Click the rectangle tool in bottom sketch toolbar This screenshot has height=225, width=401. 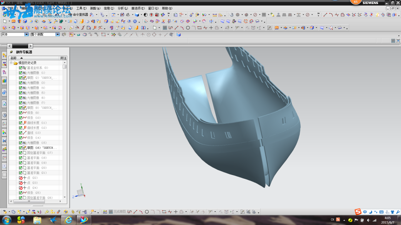pyautogui.click(x=164, y=212)
